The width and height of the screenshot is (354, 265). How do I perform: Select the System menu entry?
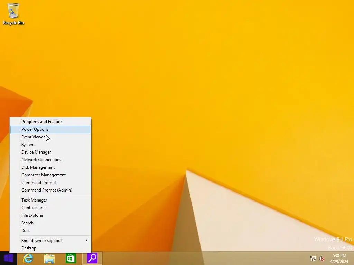pyautogui.click(x=50, y=145)
